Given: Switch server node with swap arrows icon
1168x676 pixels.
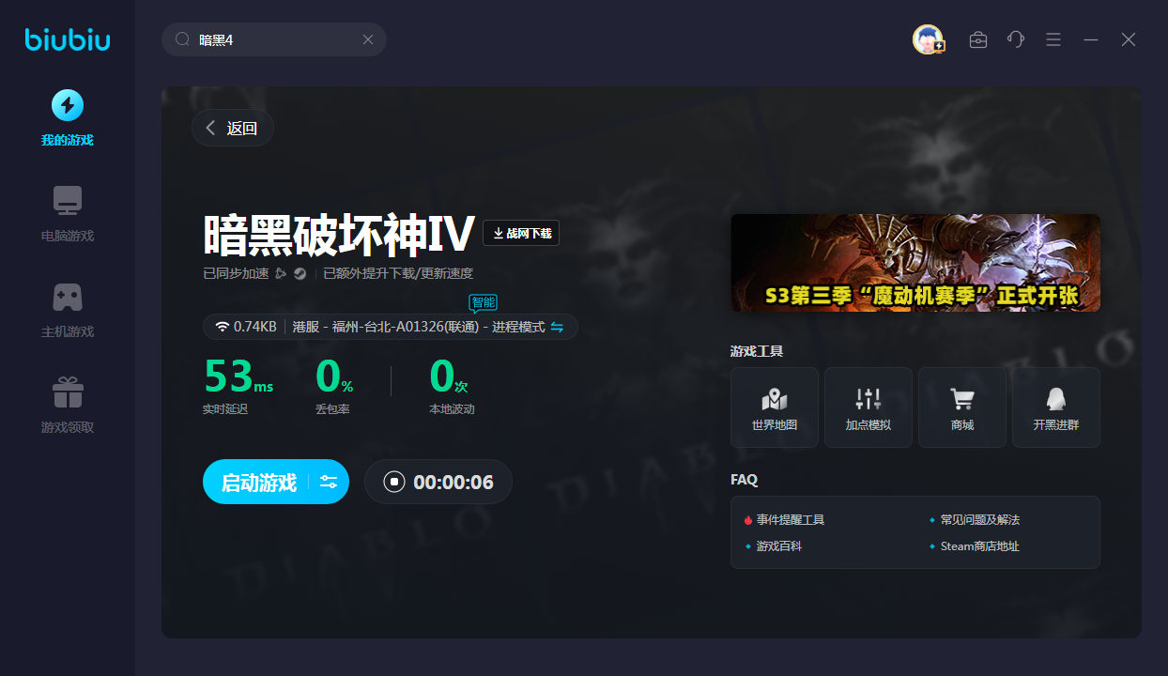Looking at the screenshot, I should pos(557,327).
